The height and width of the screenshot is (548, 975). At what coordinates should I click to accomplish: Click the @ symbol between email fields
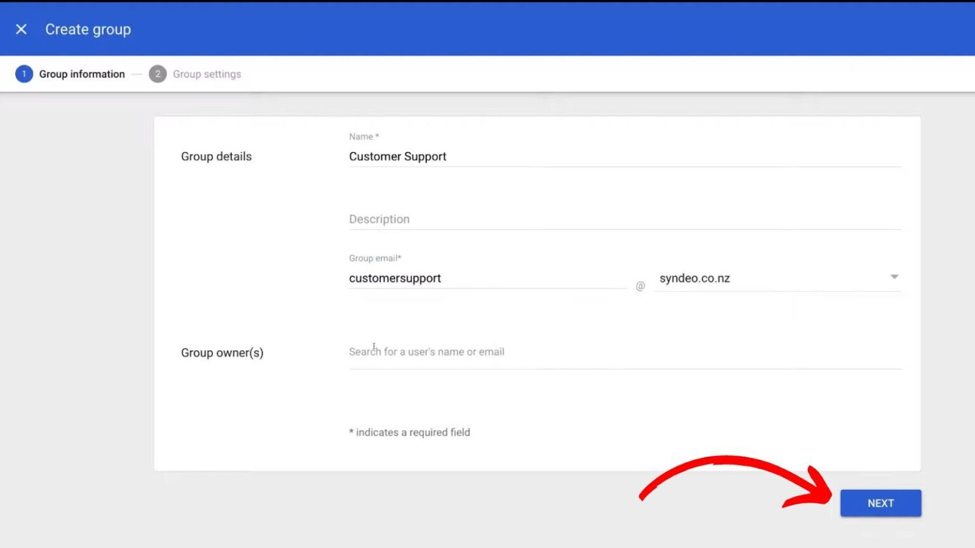640,286
